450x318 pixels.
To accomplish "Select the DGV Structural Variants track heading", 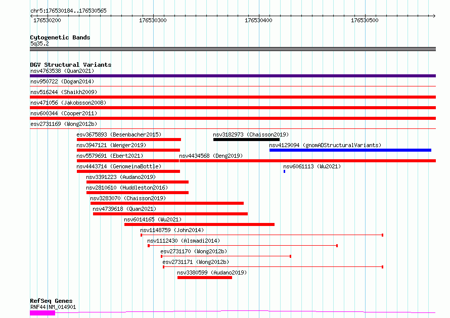I will pos(71,65).
